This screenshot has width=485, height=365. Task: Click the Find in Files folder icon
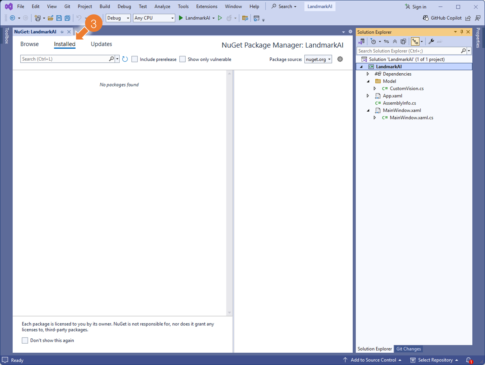point(245,18)
